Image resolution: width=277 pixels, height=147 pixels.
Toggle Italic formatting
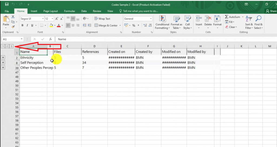(27, 26)
